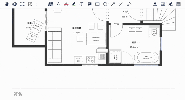Select the text underline tool
Viewport: 185px width, 101px height.
coord(58,4)
